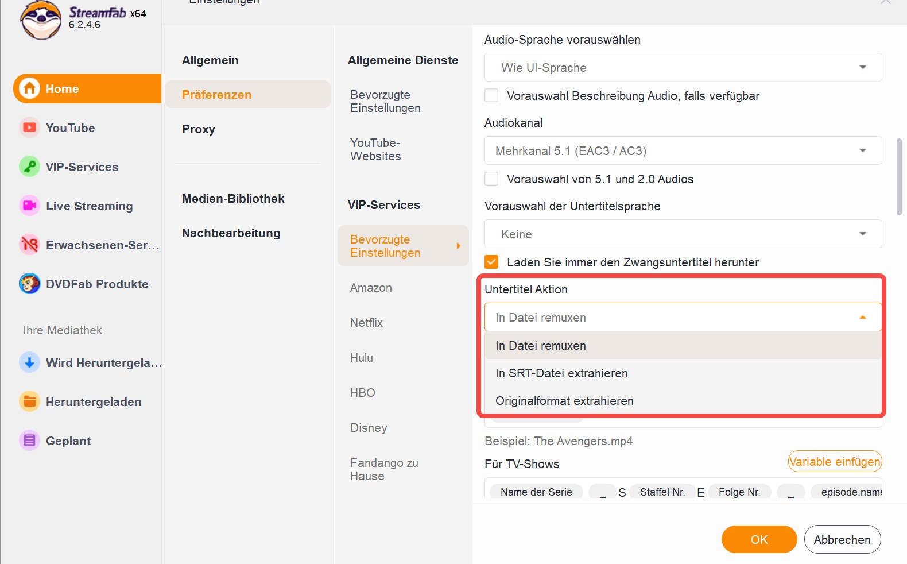Enable Vorauswahl Beschreibung Audio checkbox
Image resolution: width=907 pixels, height=564 pixels.
pos(491,95)
